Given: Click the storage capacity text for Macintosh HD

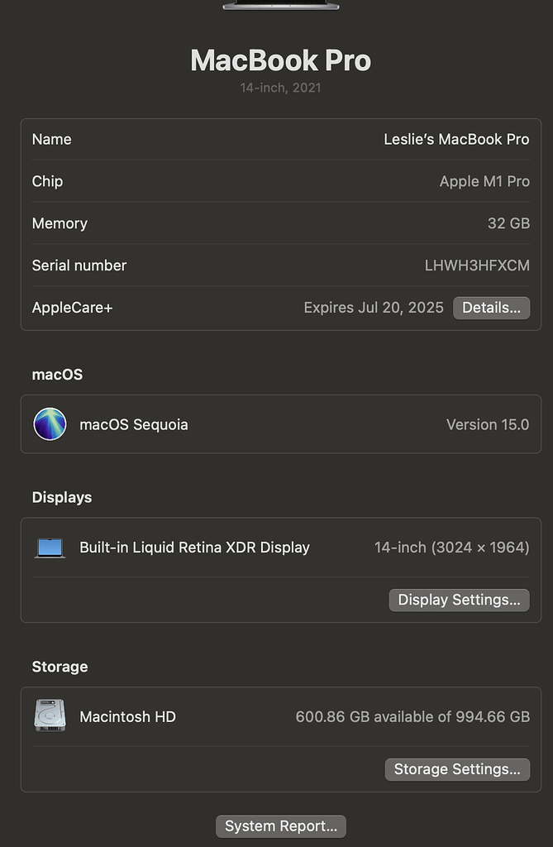Looking at the screenshot, I should pos(412,716).
